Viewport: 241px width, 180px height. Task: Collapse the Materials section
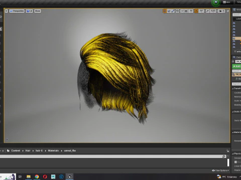click(233, 132)
